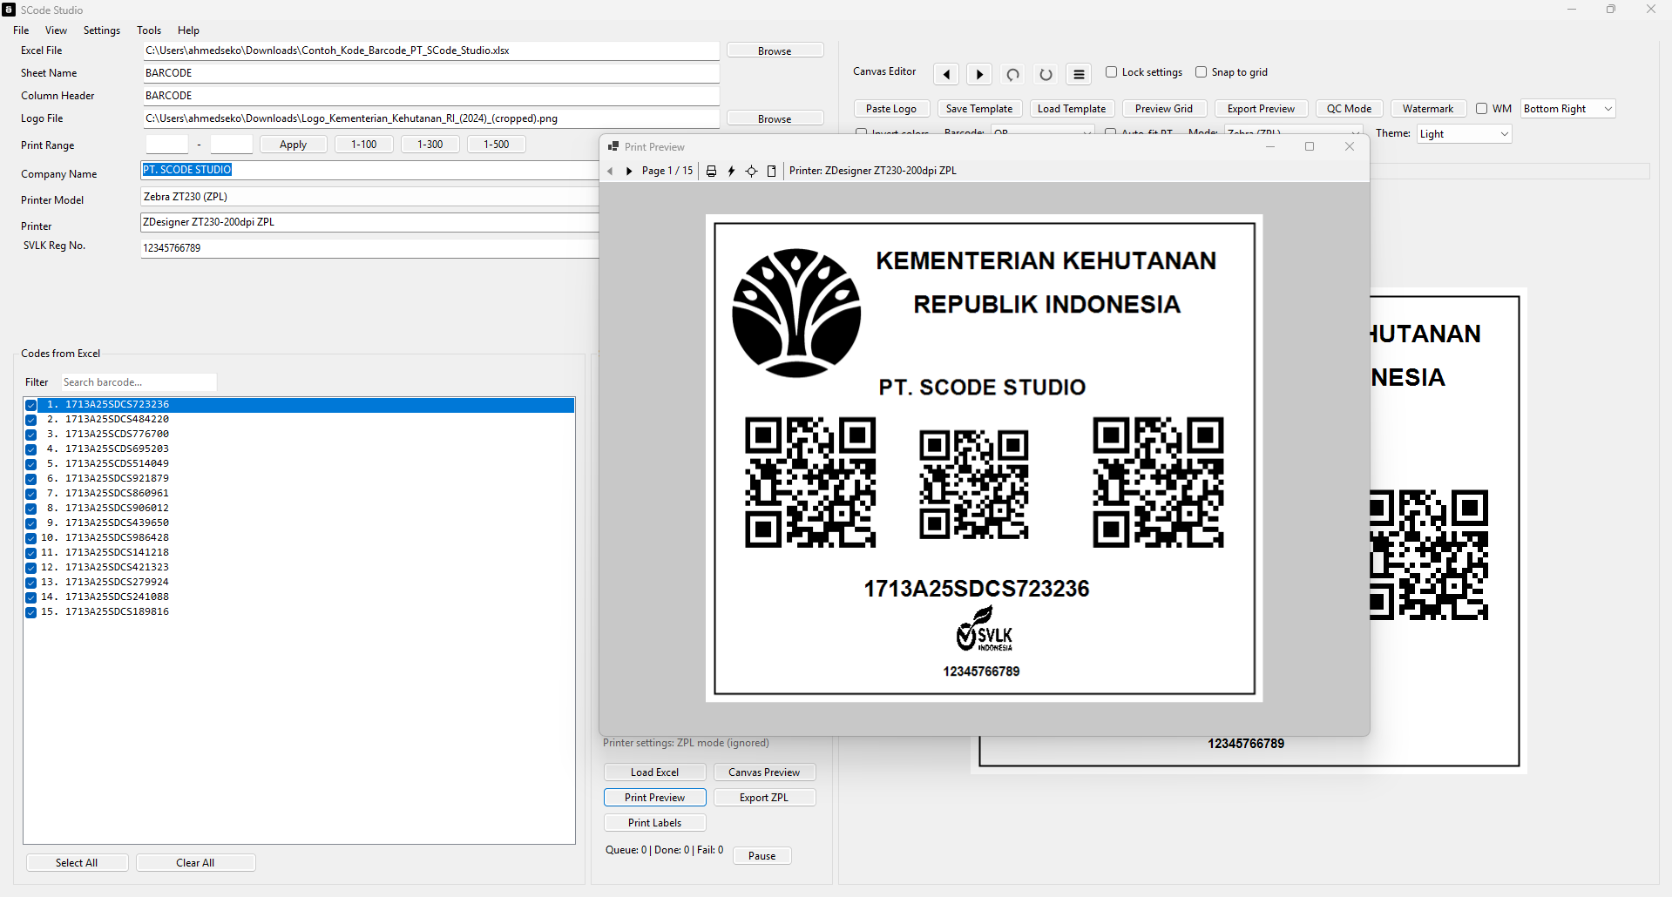The image size is (1672, 897).
Task: Open the Tools menu
Action: 149,30
